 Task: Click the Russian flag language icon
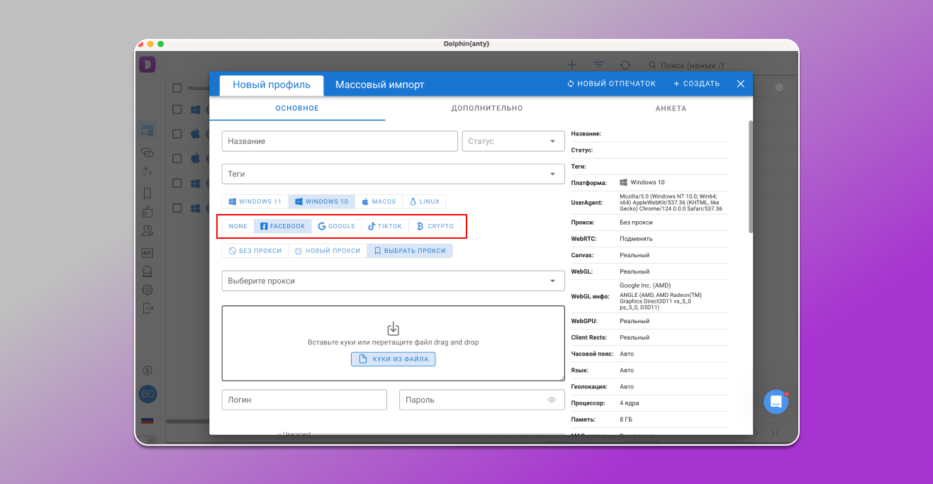[x=147, y=420]
